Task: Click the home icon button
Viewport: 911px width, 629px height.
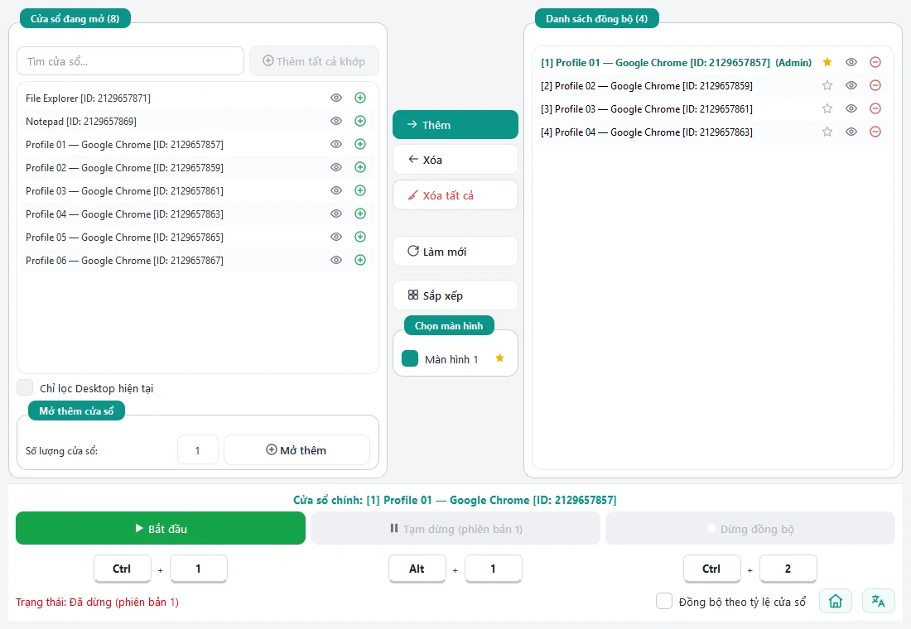Action: point(836,601)
